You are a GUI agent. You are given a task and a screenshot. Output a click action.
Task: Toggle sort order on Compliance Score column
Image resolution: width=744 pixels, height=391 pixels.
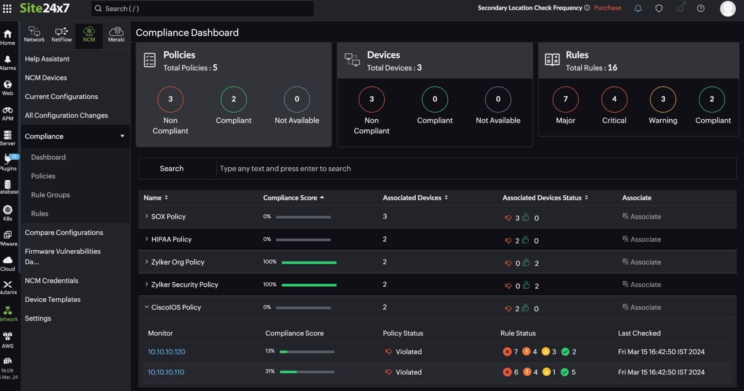pyautogui.click(x=322, y=197)
